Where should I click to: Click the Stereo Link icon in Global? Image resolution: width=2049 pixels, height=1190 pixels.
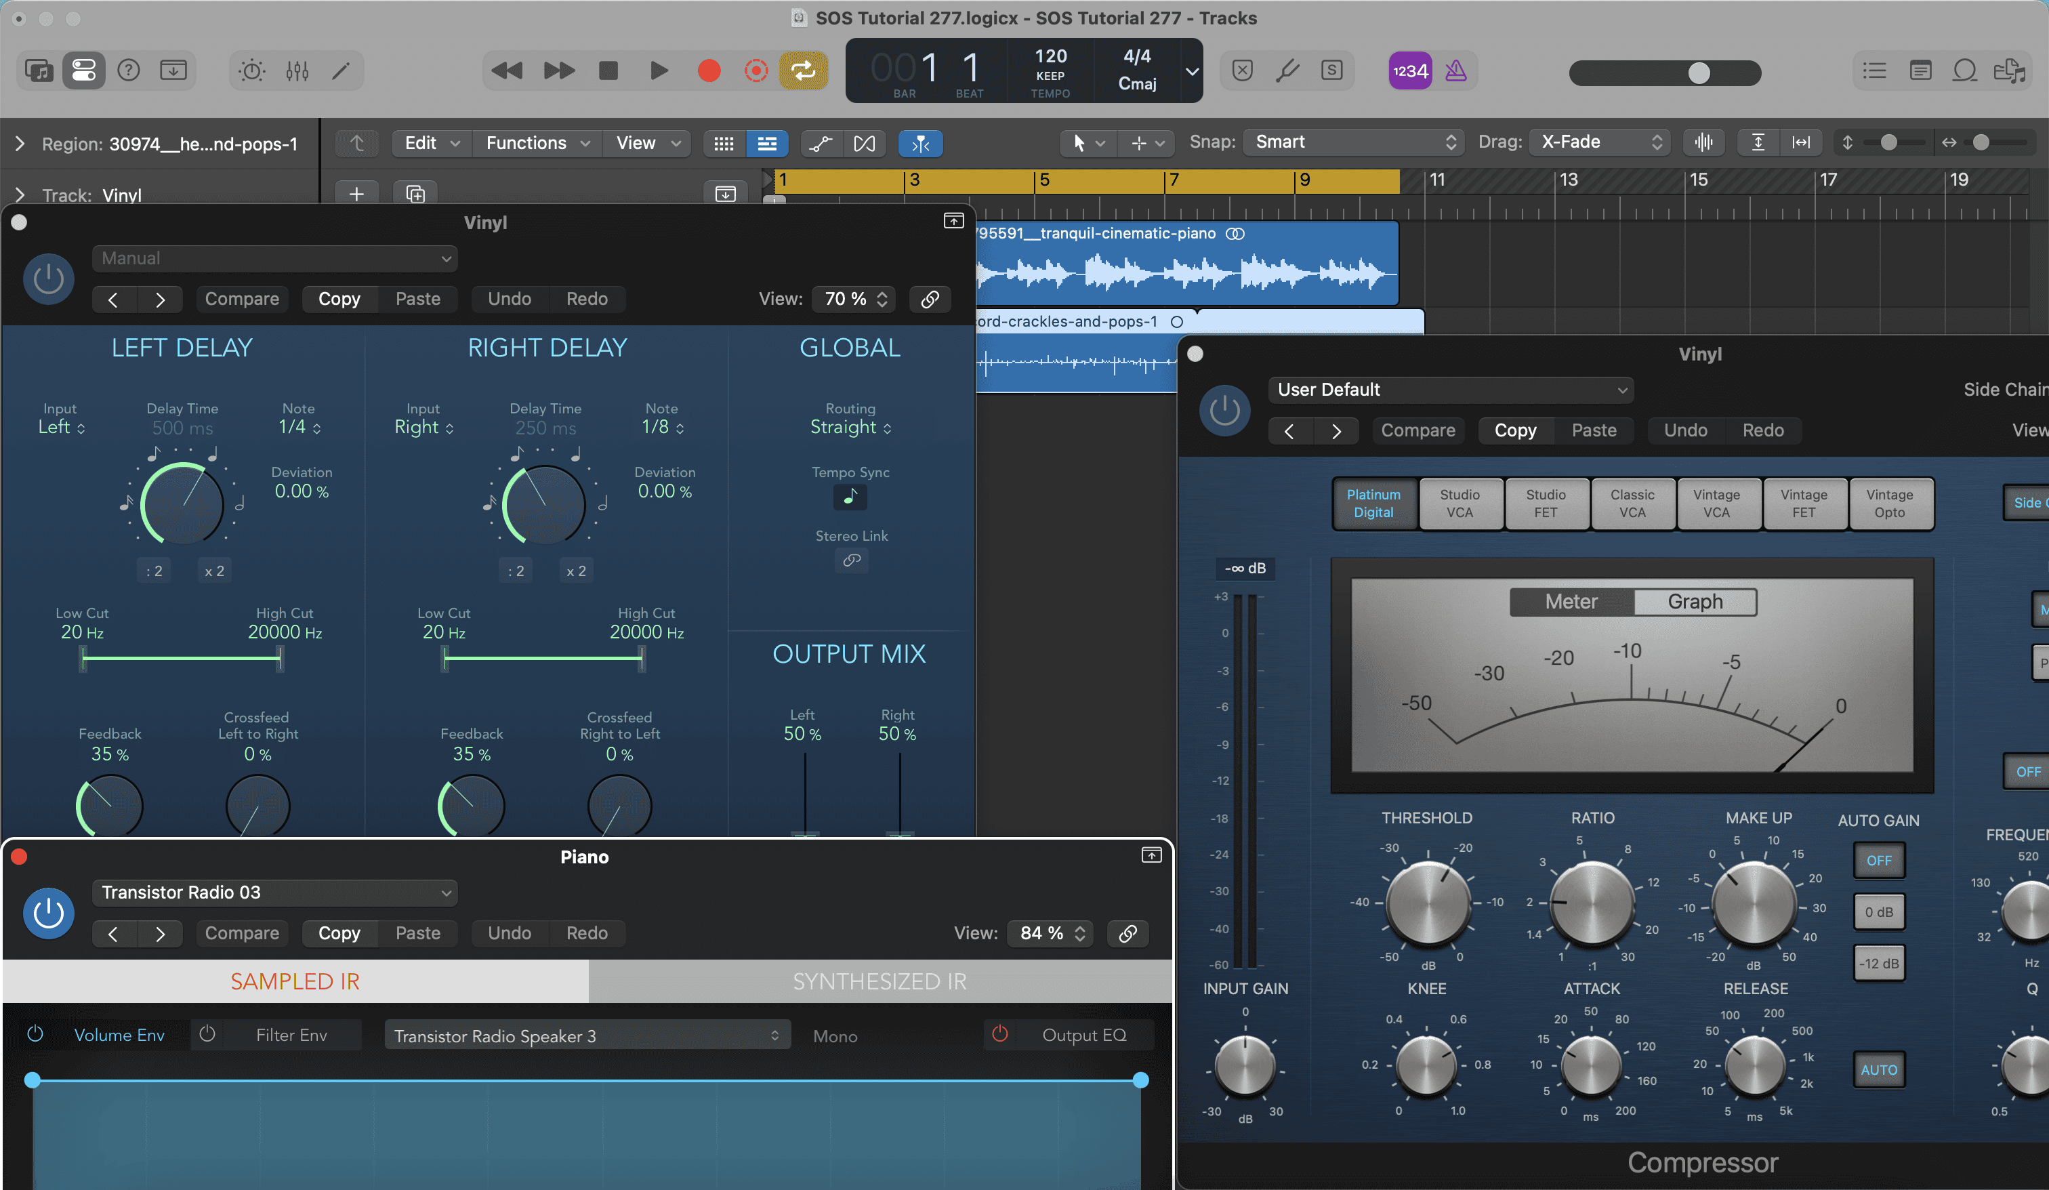click(850, 560)
